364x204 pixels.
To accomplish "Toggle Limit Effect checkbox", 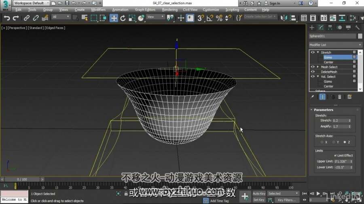I will coord(335,156).
